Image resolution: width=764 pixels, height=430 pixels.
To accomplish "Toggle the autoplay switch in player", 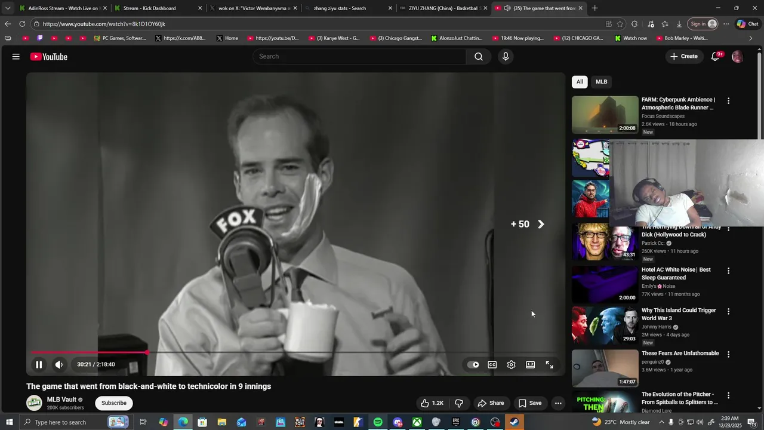I will point(474,364).
